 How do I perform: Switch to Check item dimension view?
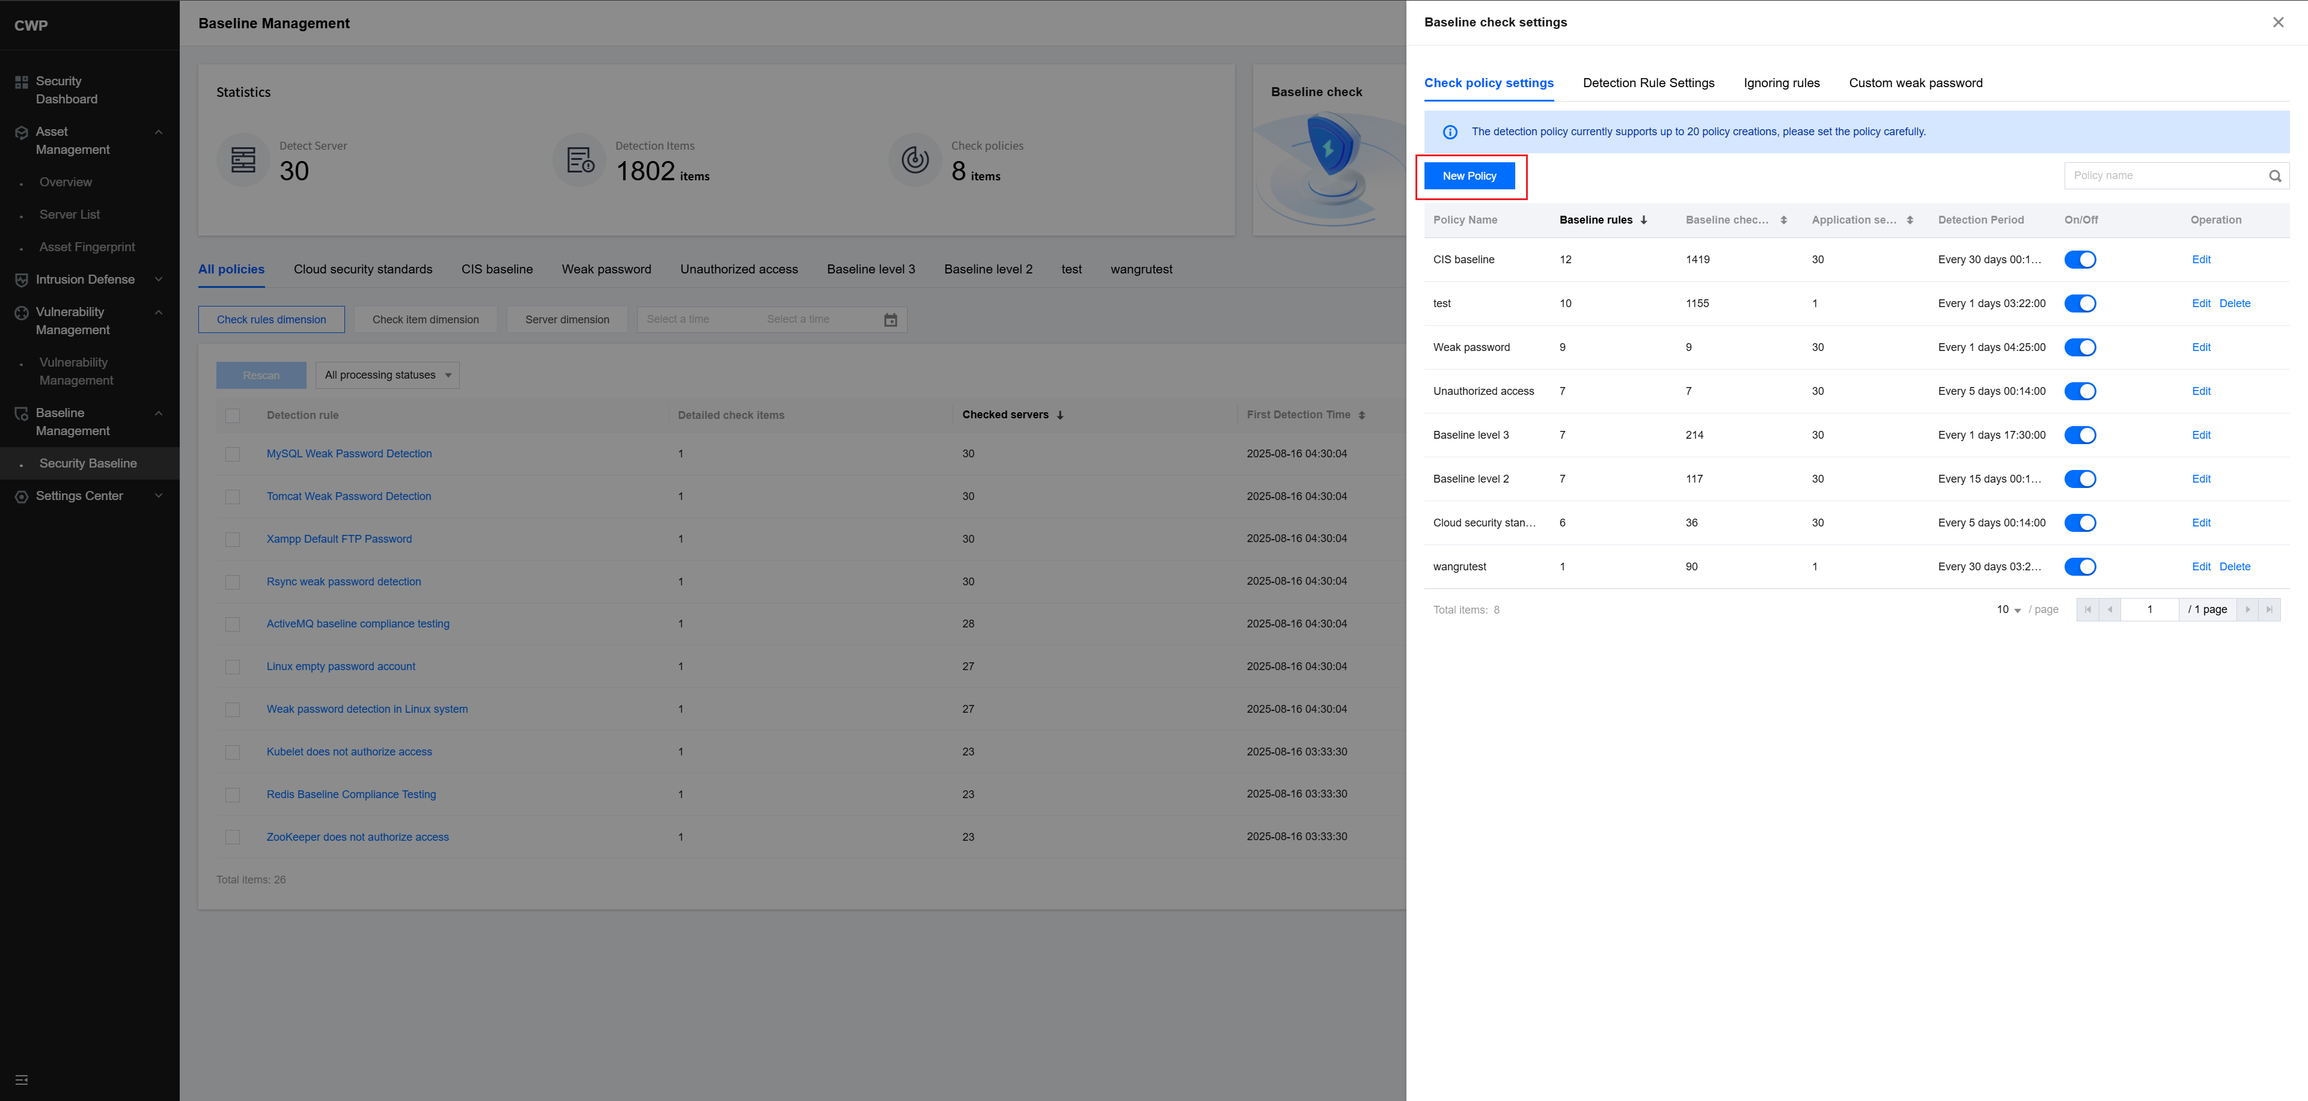(x=426, y=320)
